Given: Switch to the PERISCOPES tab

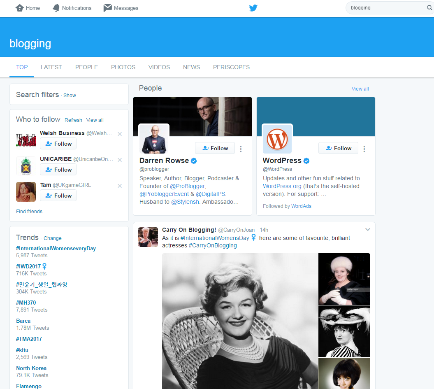Looking at the screenshot, I should point(231,67).
